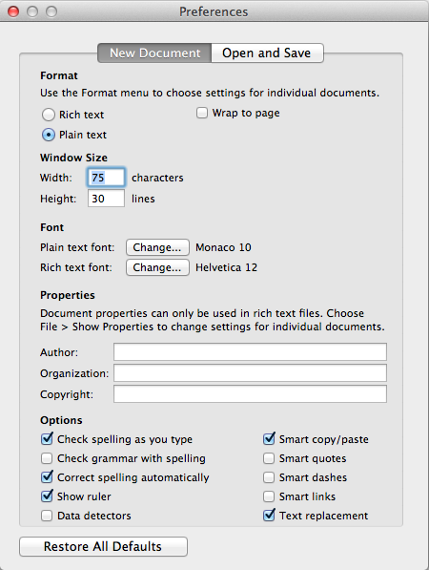
Task: Click the Organization text field
Action: [x=250, y=373]
